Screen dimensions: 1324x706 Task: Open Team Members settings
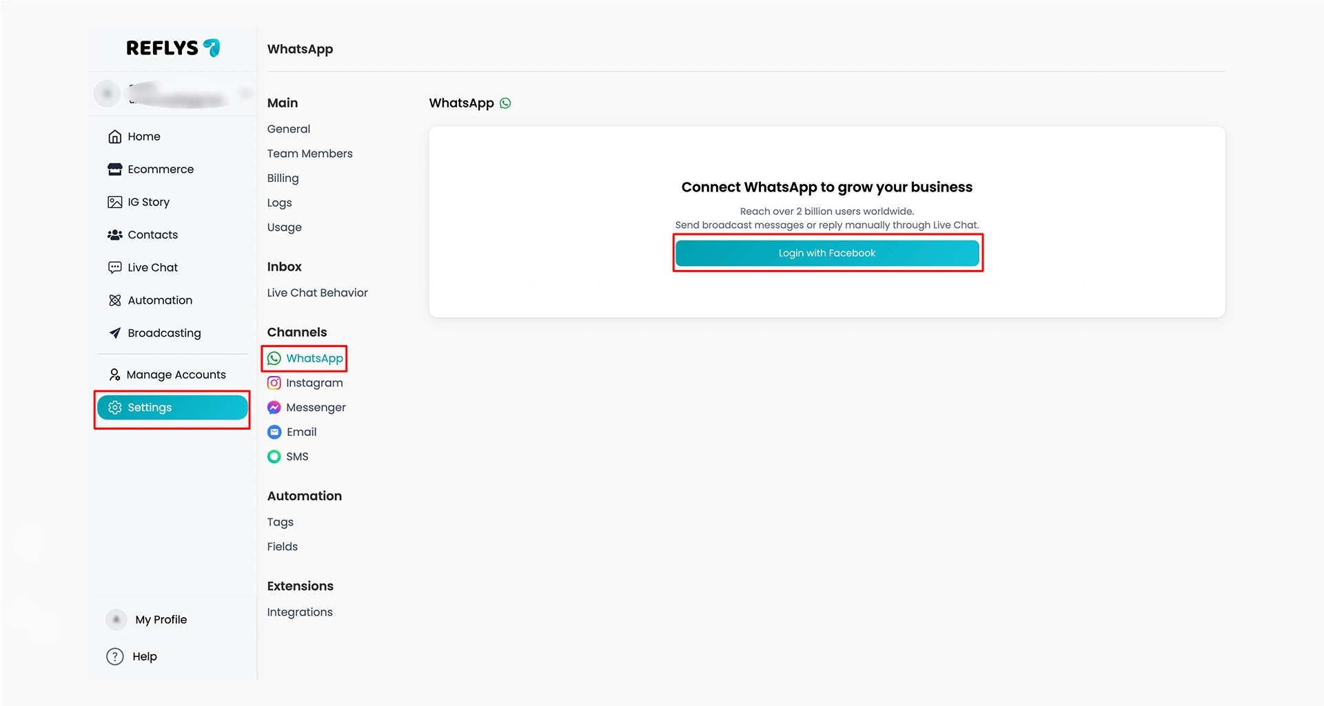coord(310,154)
